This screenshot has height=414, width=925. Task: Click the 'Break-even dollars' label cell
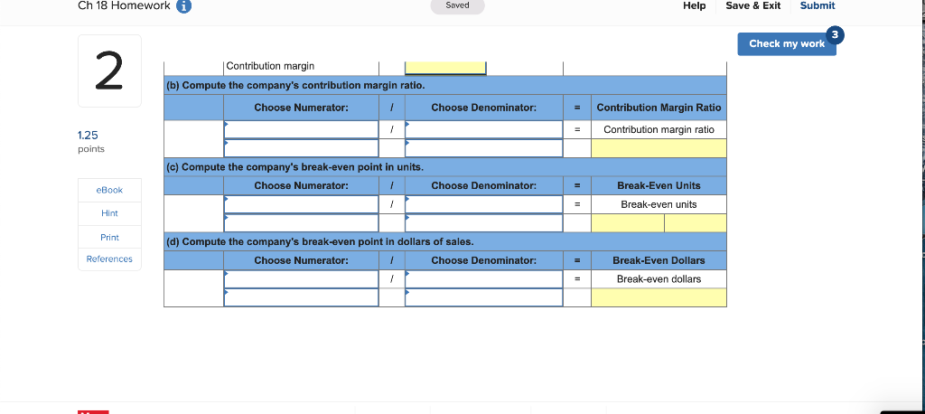(659, 278)
